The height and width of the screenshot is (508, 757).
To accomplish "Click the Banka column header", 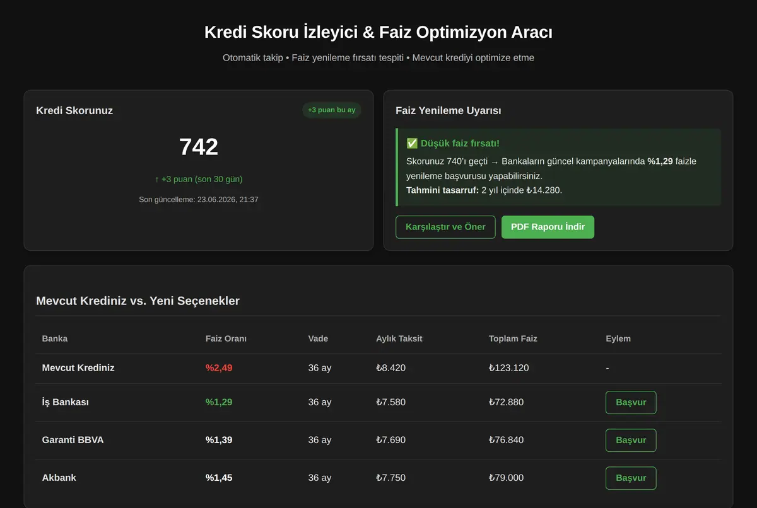I will (55, 338).
